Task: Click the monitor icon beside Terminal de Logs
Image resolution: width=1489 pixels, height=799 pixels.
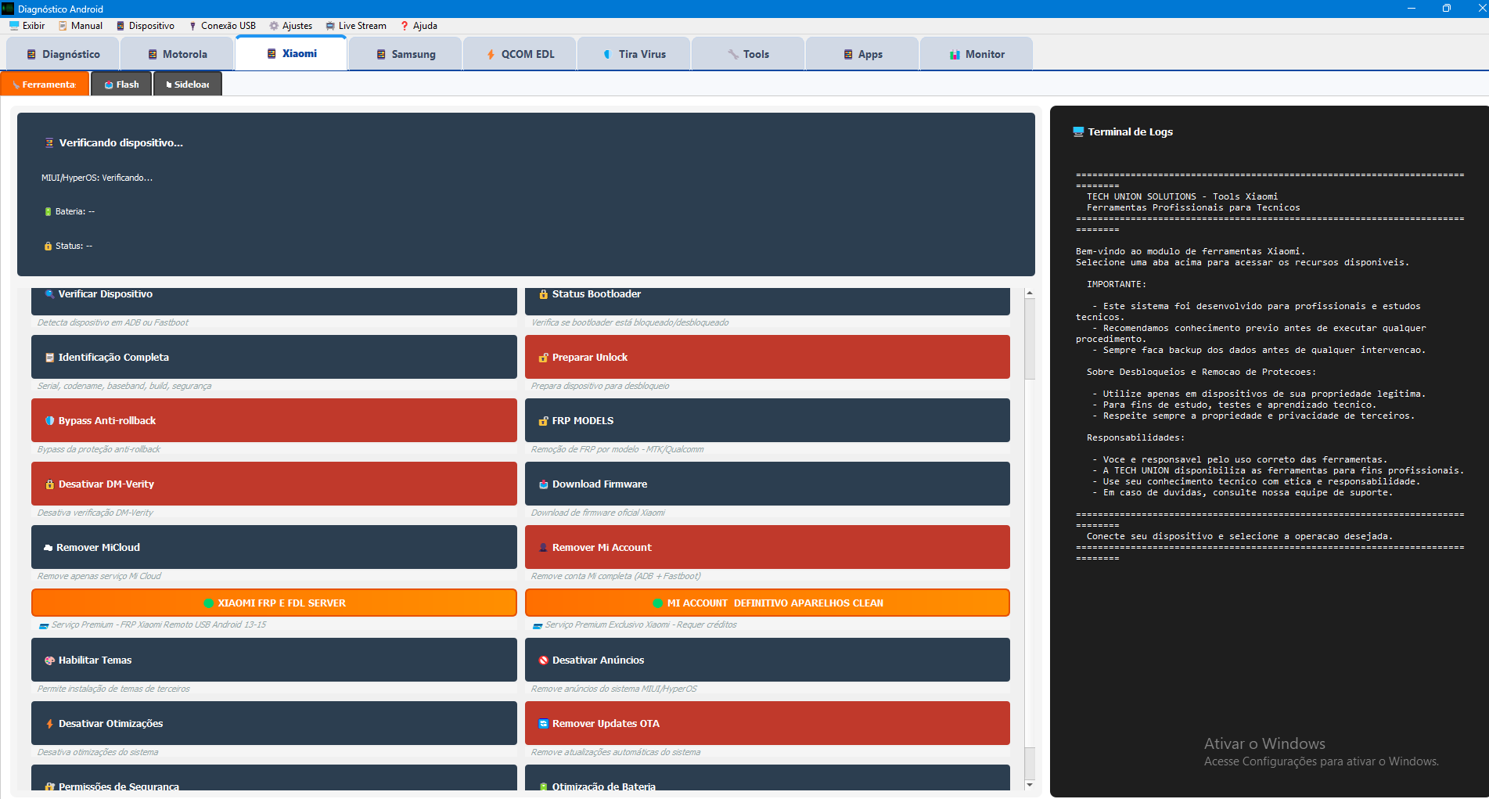Action: pyautogui.click(x=1078, y=131)
